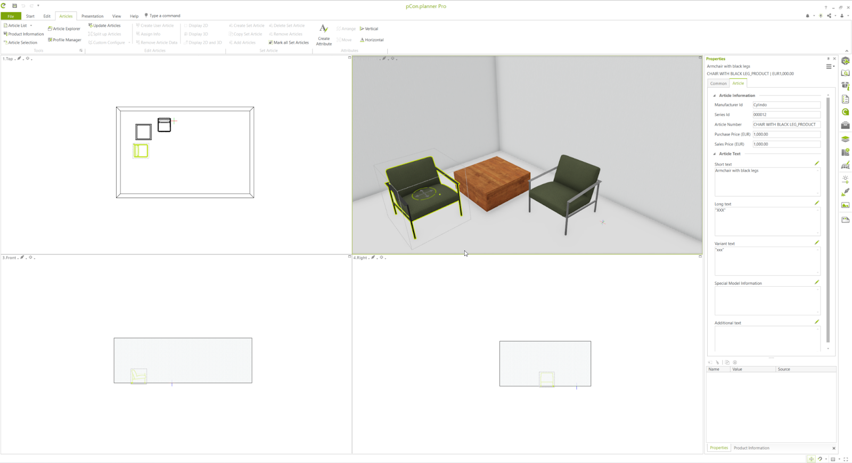Open Layers panel from right sidebar
Image resolution: width=852 pixels, height=463 pixels.
tap(845, 139)
